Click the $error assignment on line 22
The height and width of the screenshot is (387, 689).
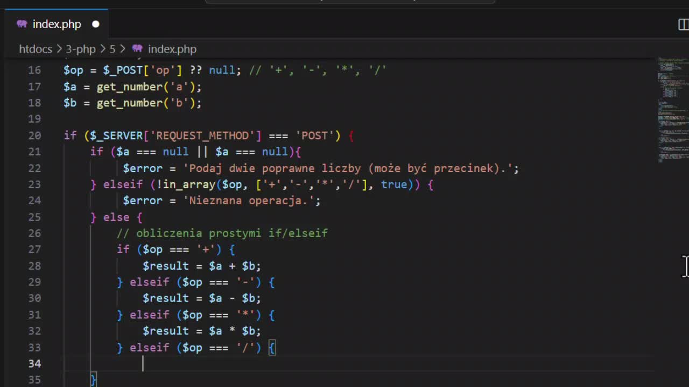coord(143,168)
